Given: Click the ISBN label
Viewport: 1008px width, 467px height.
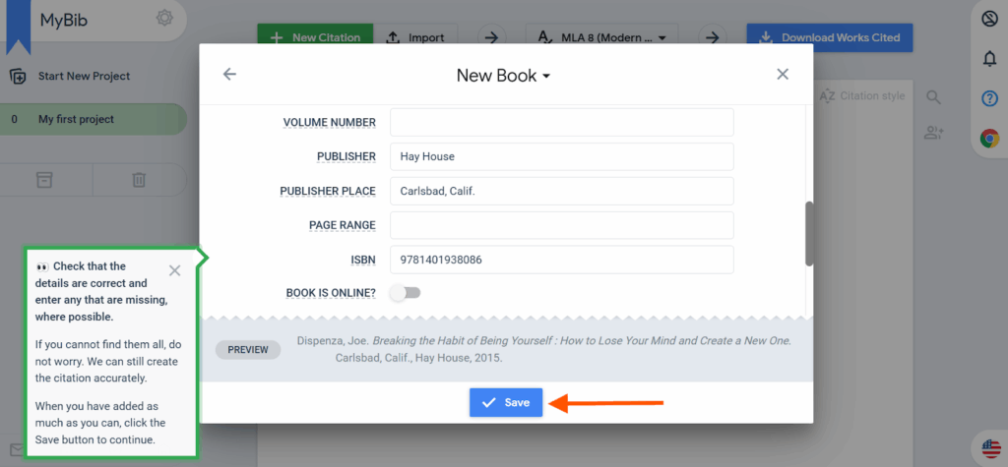Looking at the screenshot, I should [363, 260].
